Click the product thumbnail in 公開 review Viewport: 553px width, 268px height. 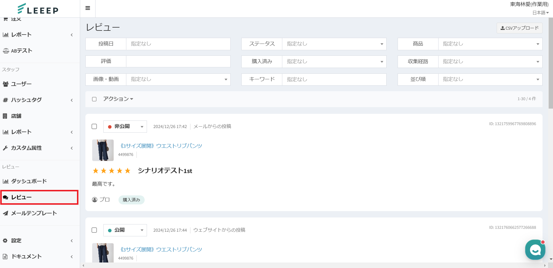[103, 253]
